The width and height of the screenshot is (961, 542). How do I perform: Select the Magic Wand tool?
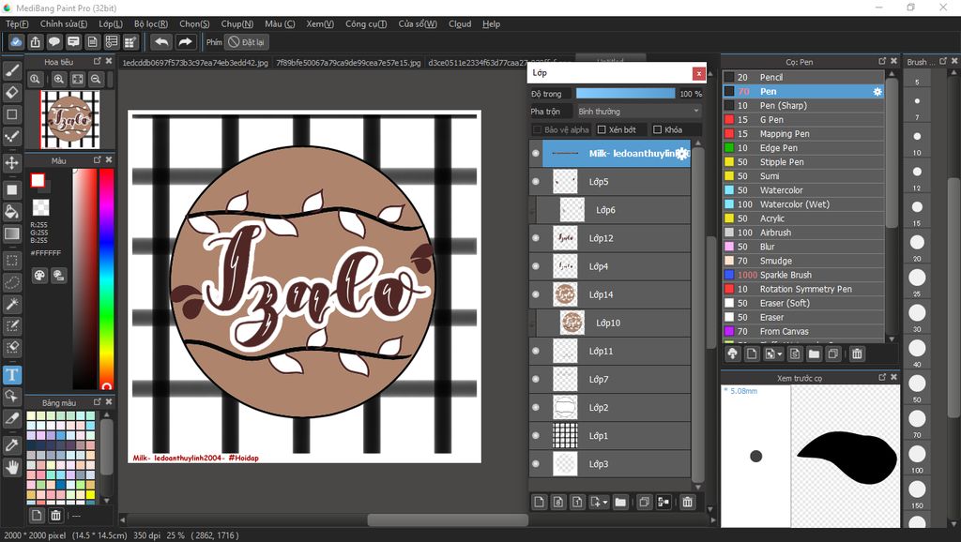(11, 304)
